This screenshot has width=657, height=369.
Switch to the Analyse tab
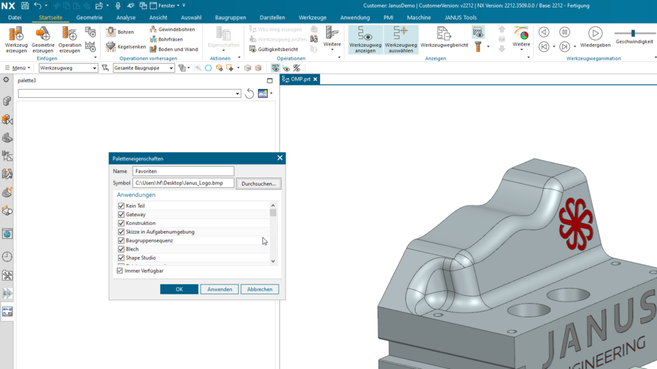point(126,18)
